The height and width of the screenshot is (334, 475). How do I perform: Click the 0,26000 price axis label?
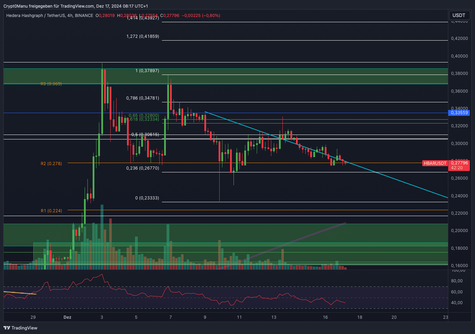459,178
